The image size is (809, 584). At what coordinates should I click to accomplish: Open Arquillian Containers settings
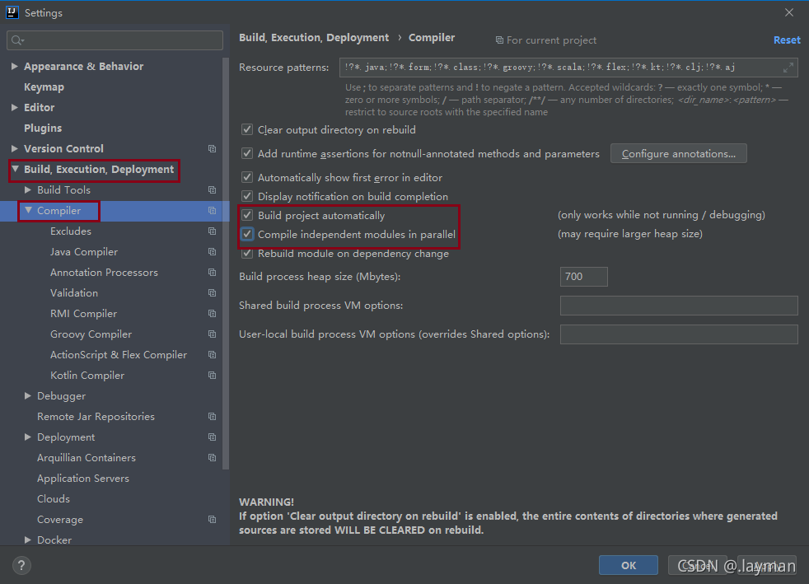coord(87,458)
